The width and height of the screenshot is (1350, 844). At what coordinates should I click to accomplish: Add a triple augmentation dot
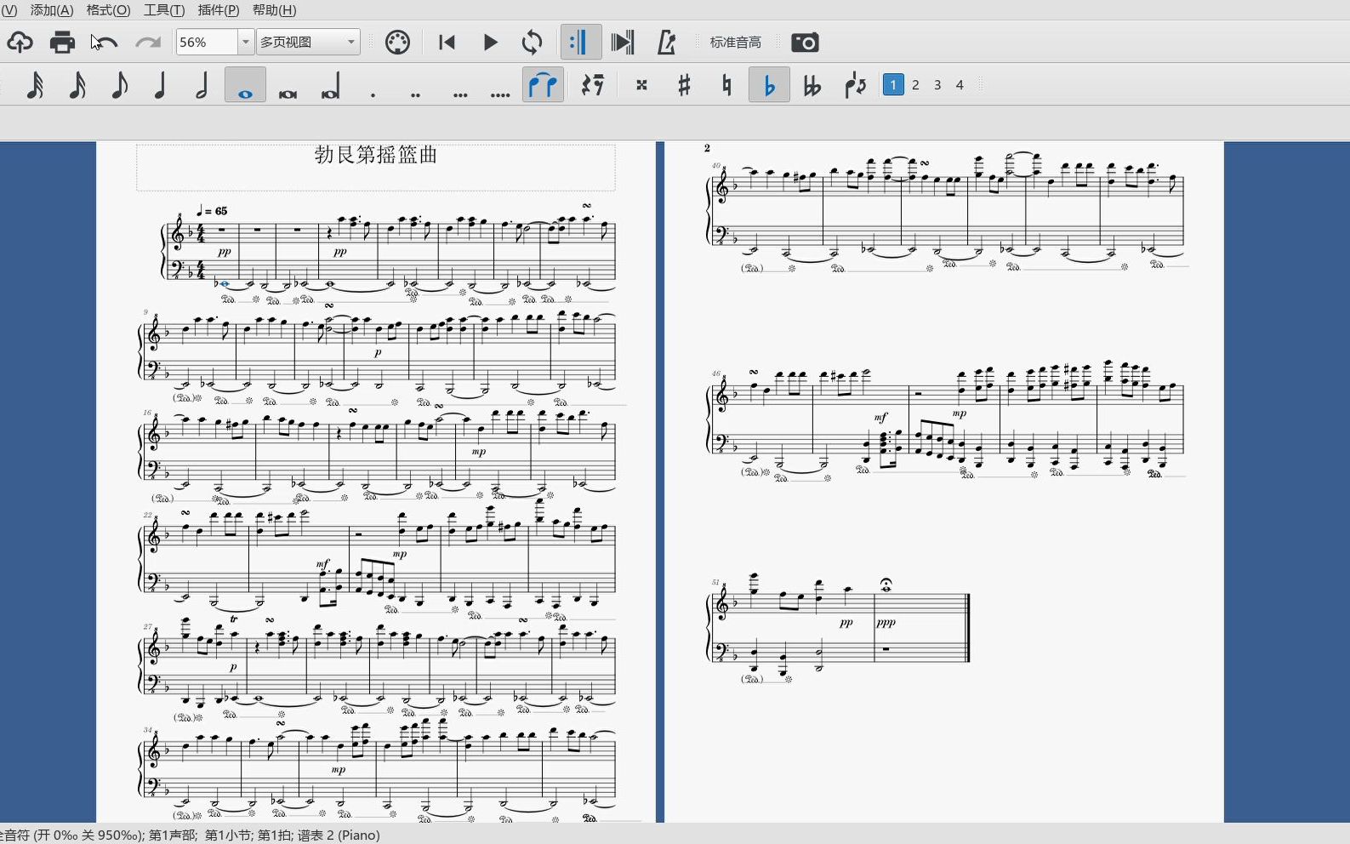click(460, 94)
